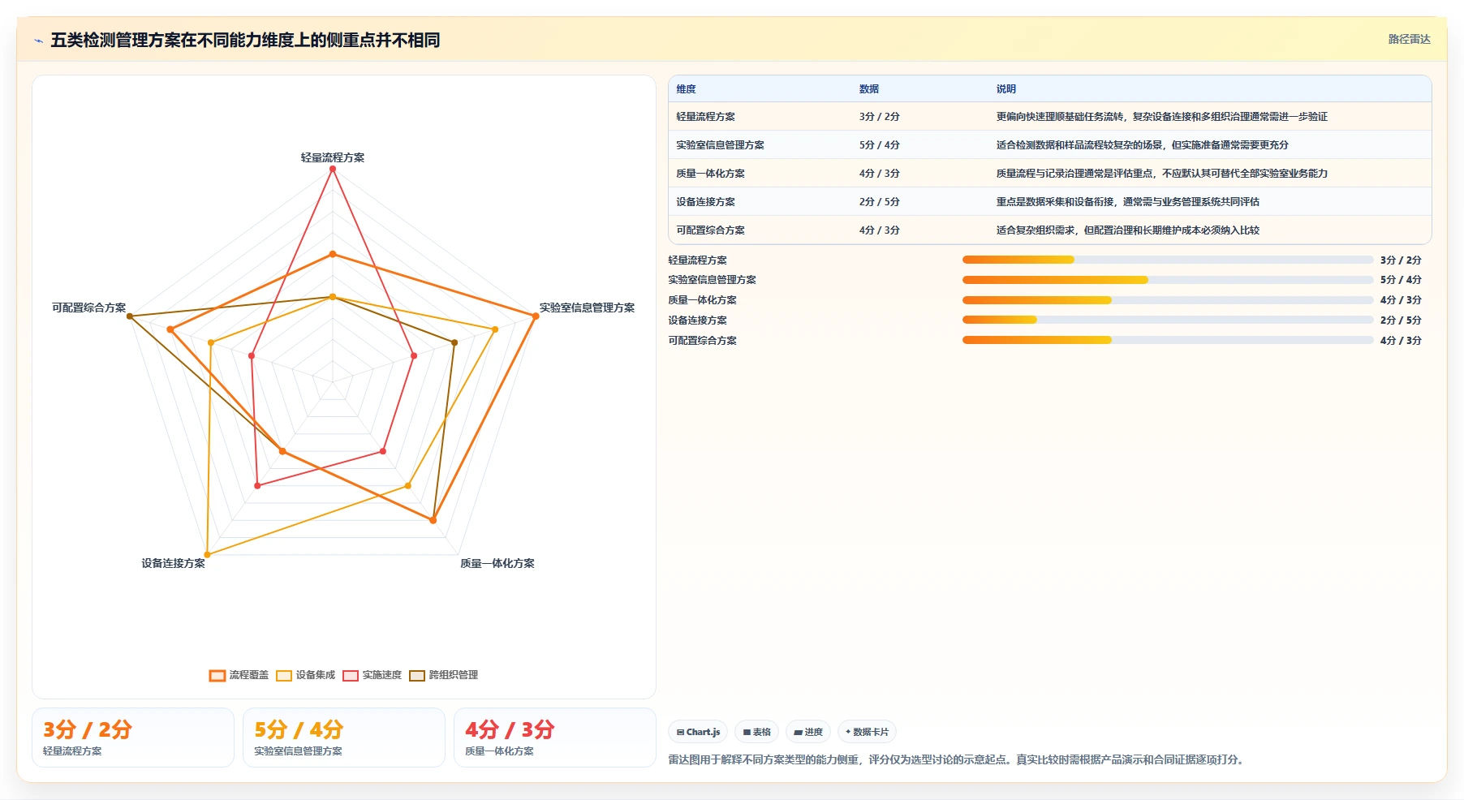
Task: Select the 数据卡片 chip
Action: click(x=867, y=732)
